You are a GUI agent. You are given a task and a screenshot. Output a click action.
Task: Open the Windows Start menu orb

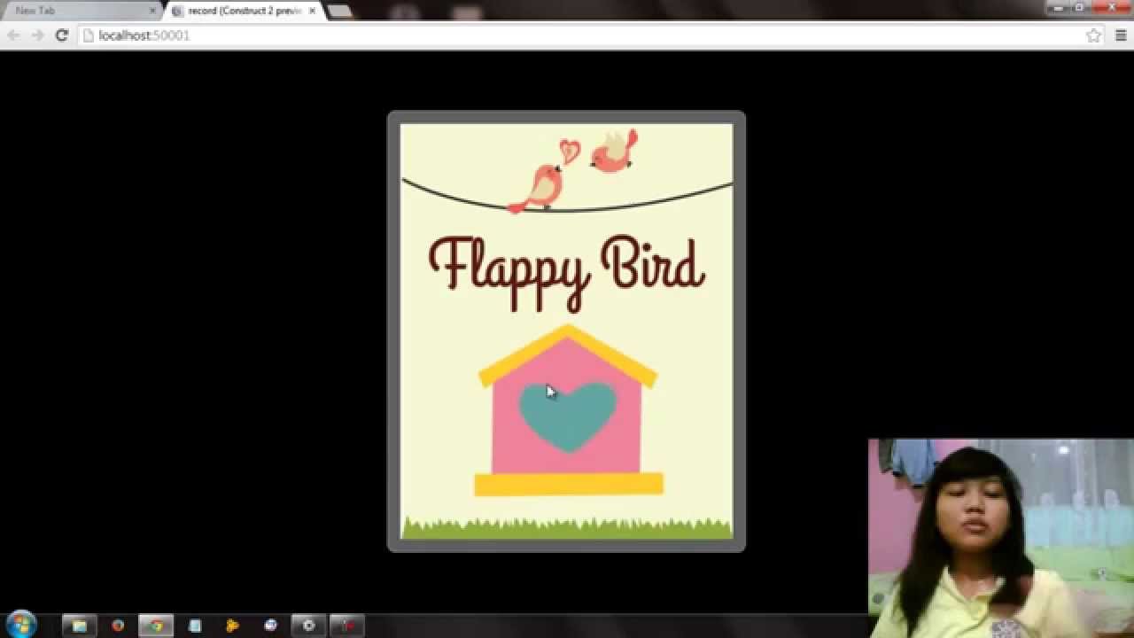tap(21, 624)
